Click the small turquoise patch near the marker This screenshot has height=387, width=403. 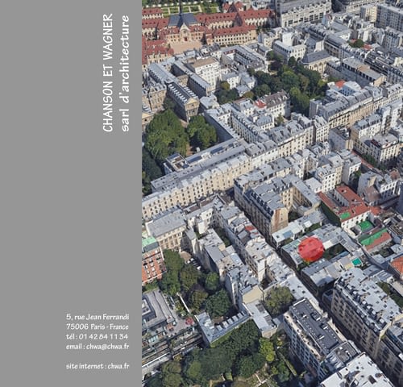(357, 261)
